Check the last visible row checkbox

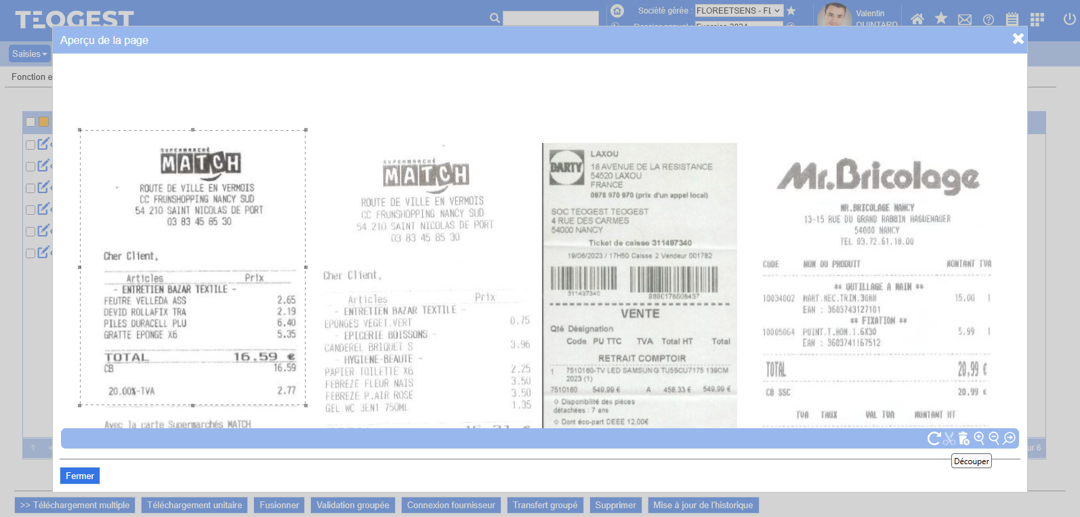pyautogui.click(x=30, y=253)
